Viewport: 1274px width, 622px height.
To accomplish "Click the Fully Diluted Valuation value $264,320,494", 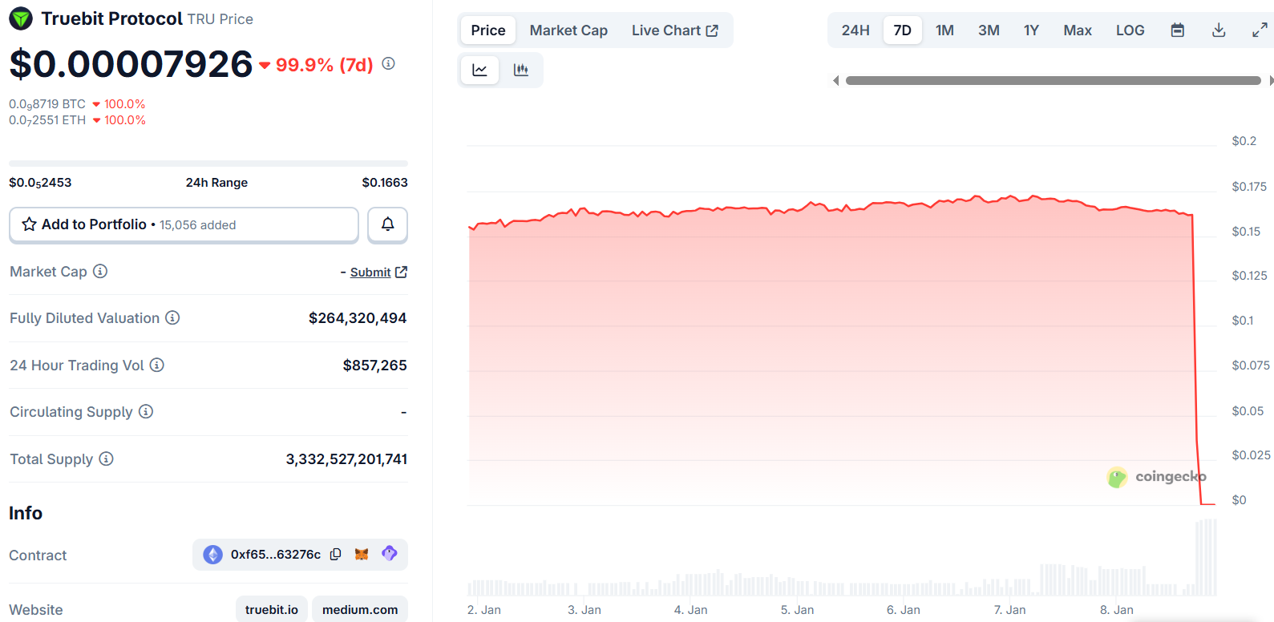I will tap(358, 318).
